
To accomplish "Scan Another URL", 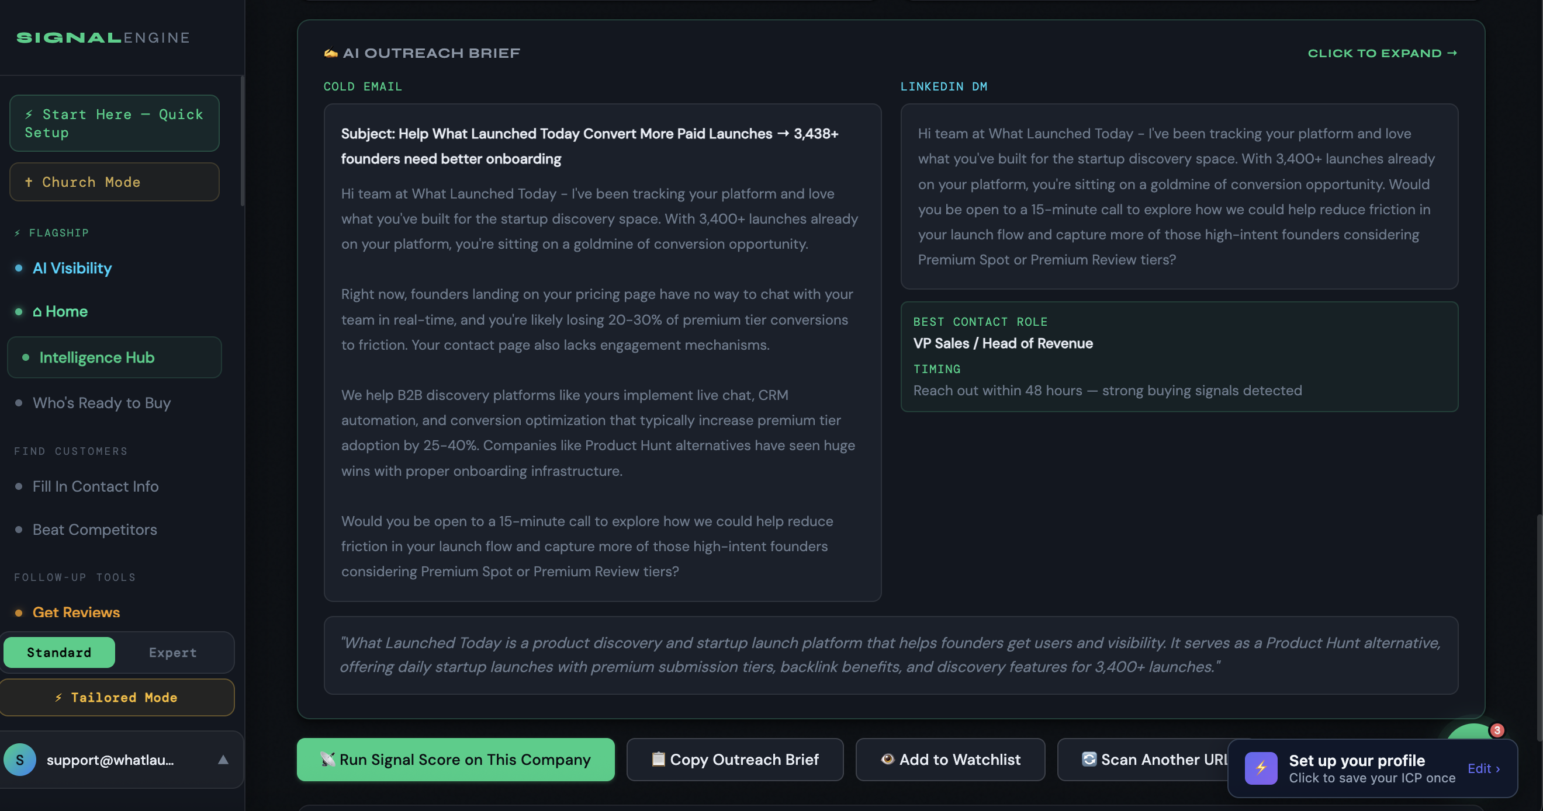I will pyautogui.click(x=1143, y=759).
